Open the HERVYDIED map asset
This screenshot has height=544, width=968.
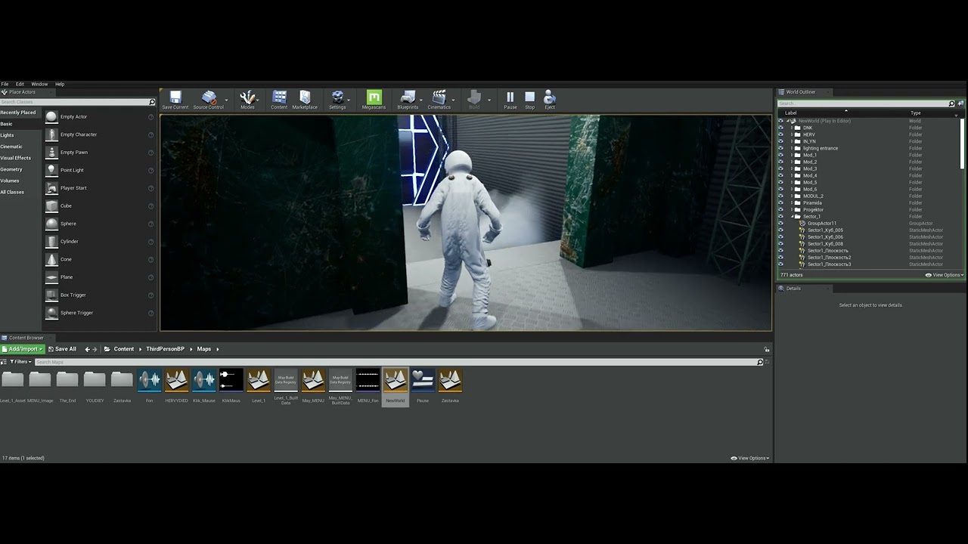(176, 380)
